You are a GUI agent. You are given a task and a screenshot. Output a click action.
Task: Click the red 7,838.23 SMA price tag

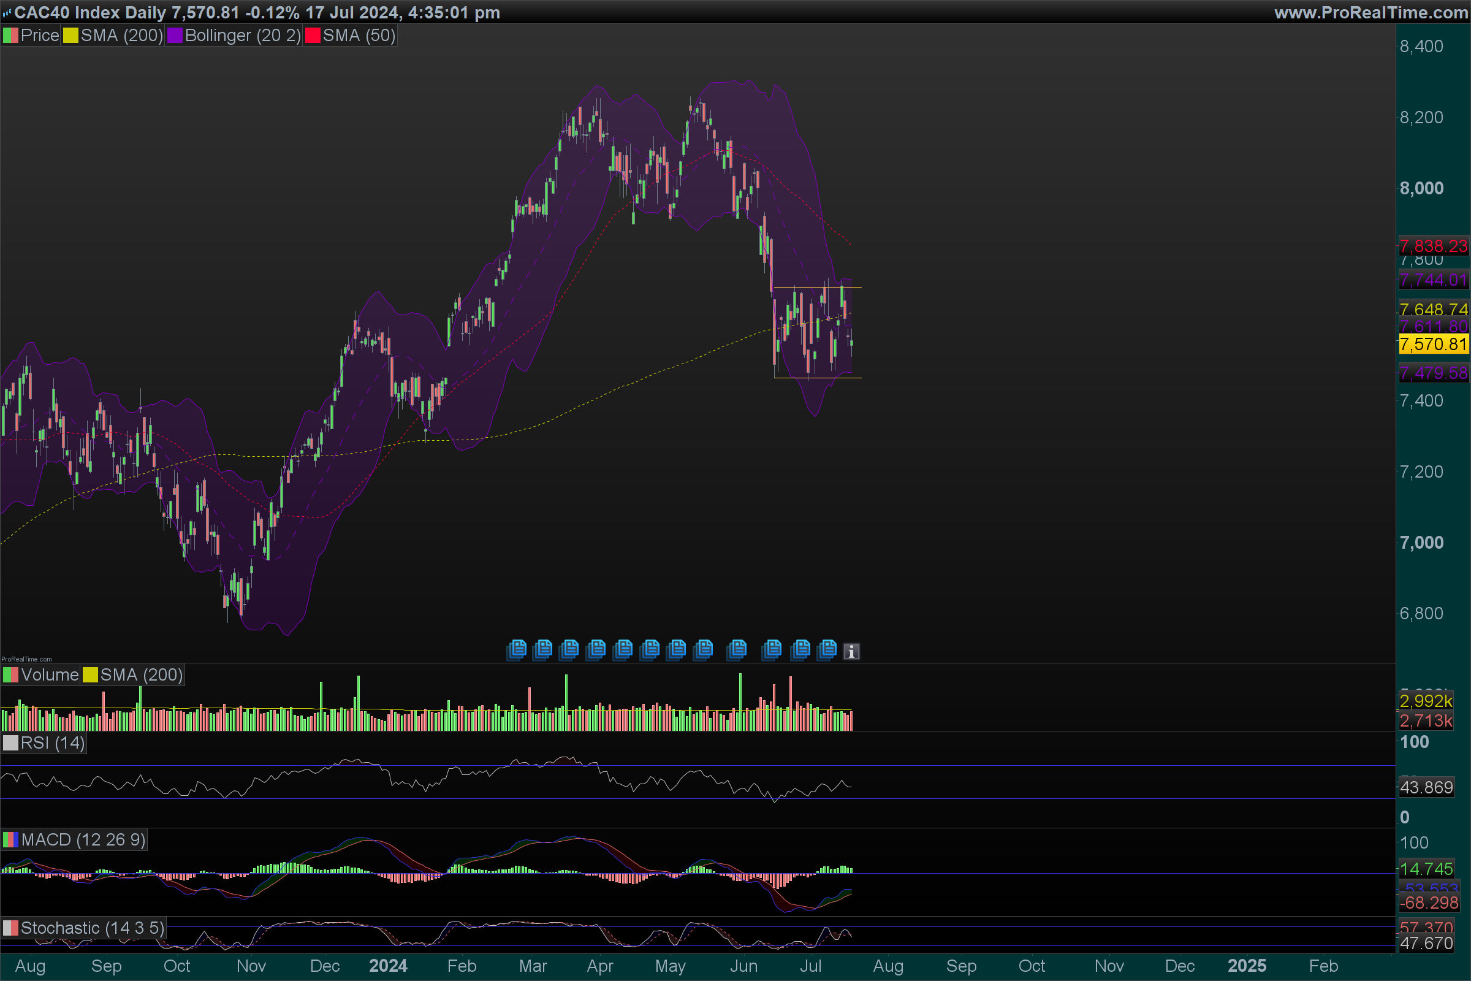pos(1433,246)
